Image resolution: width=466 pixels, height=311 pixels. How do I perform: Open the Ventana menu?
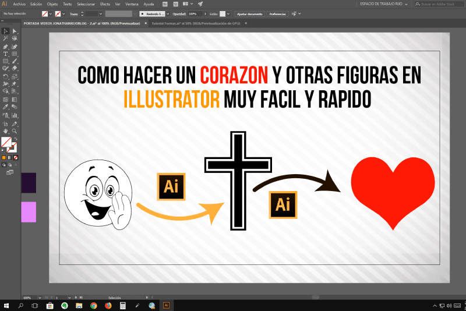pos(132,4)
